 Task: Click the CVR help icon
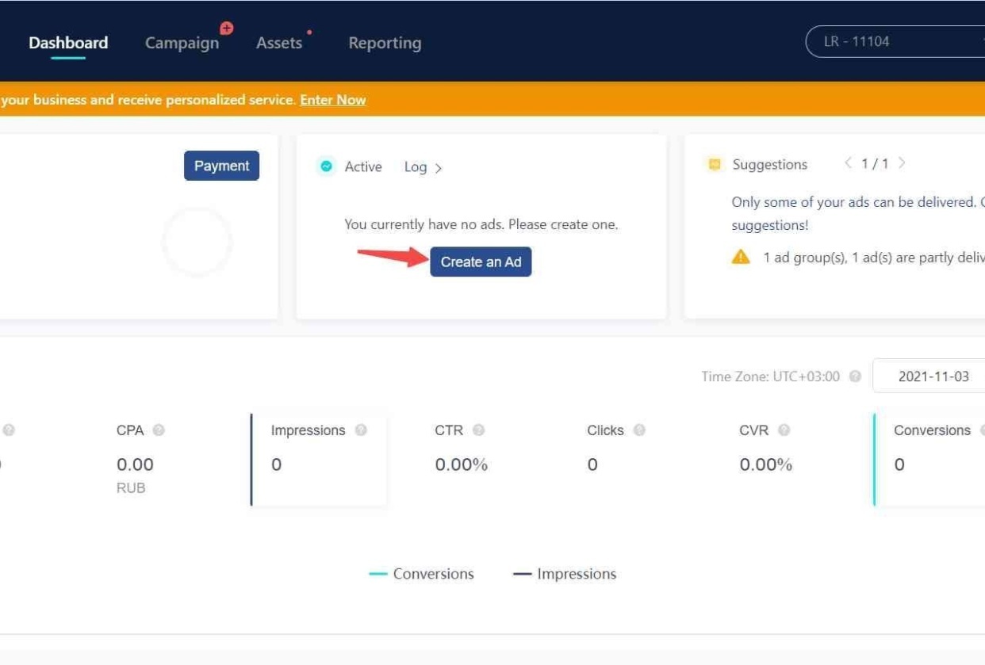(x=784, y=430)
